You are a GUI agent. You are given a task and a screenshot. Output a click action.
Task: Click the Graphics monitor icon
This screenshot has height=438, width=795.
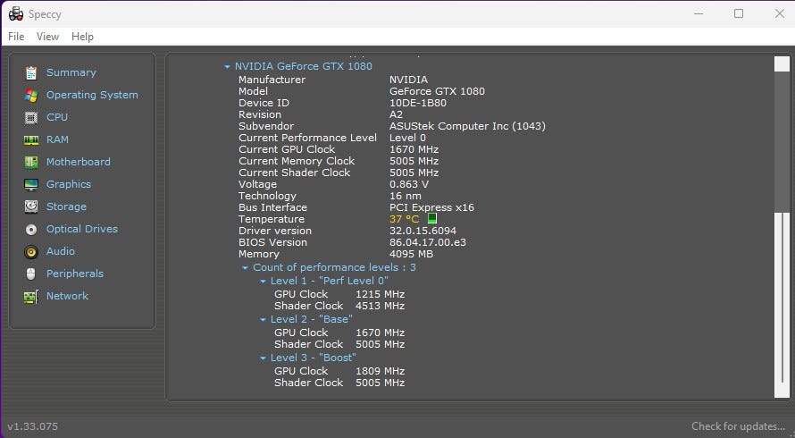tap(31, 185)
